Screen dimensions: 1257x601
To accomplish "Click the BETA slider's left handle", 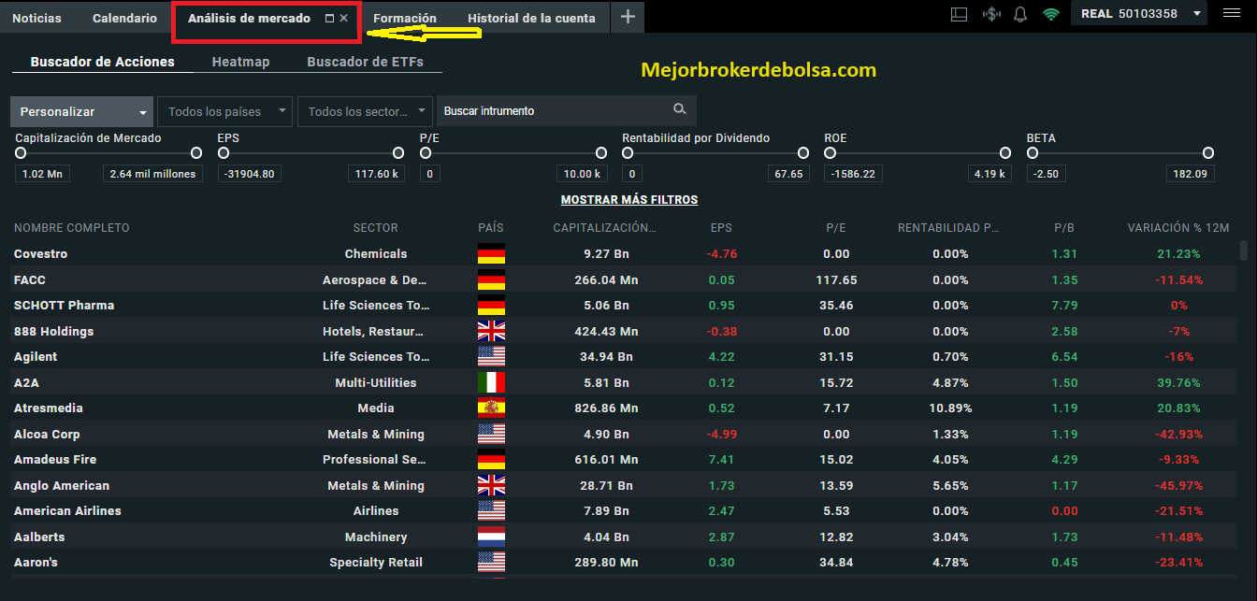I will click(1033, 153).
